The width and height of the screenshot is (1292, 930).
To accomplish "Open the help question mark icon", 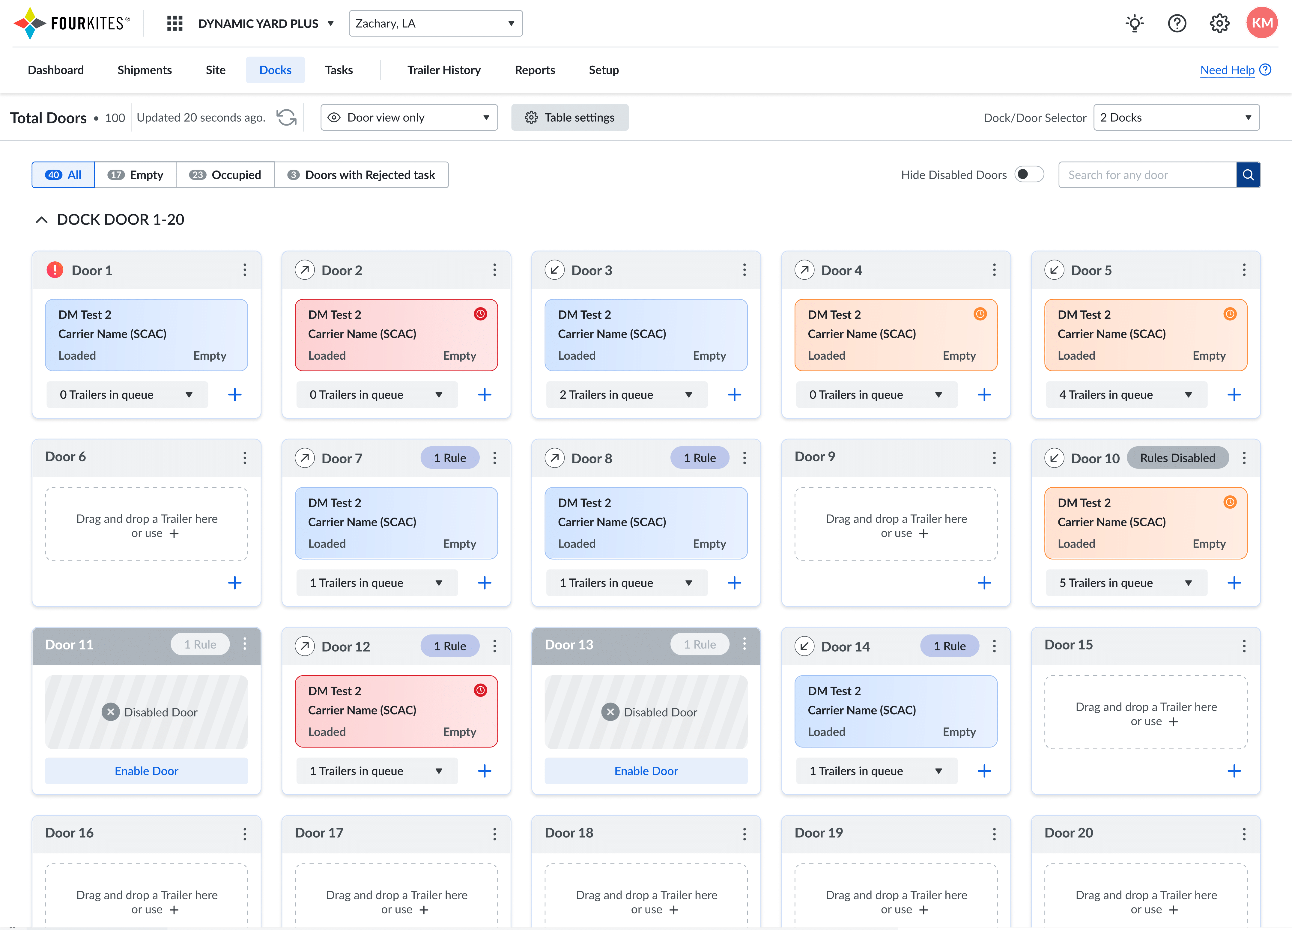I will [1177, 23].
